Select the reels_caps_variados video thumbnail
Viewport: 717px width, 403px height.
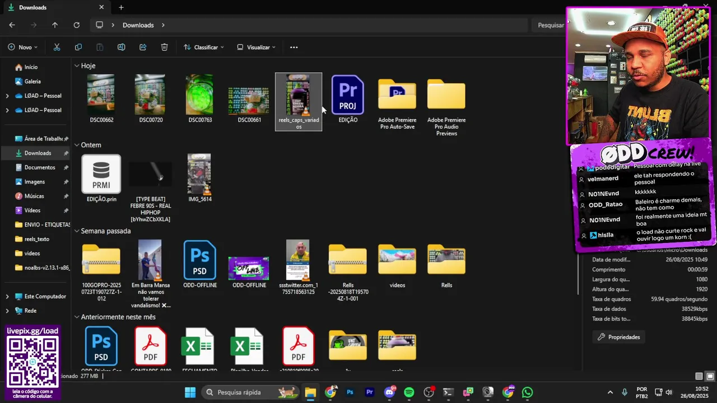(299, 102)
